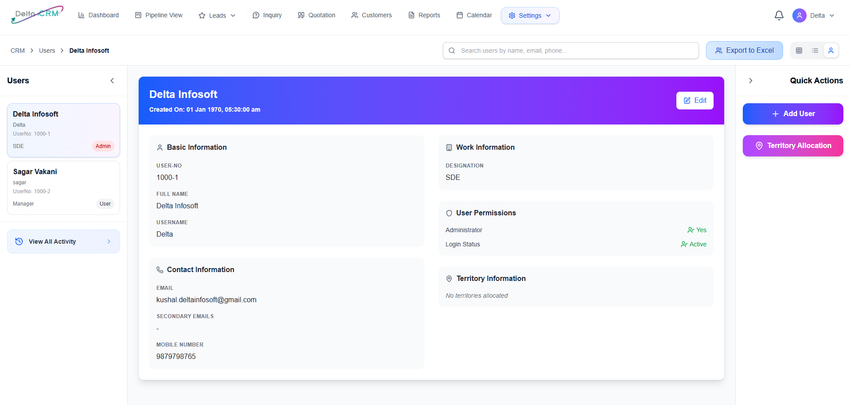This screenshot has height=405, width=850.
Task: Click the View All Activity history icon
Action: 19,241
